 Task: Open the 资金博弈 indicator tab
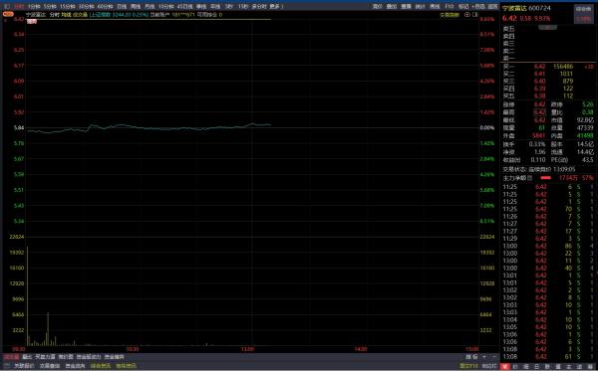[x=115, y=357]
